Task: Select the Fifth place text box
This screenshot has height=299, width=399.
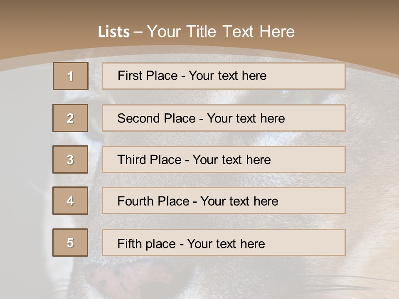Action: [224, 243]
